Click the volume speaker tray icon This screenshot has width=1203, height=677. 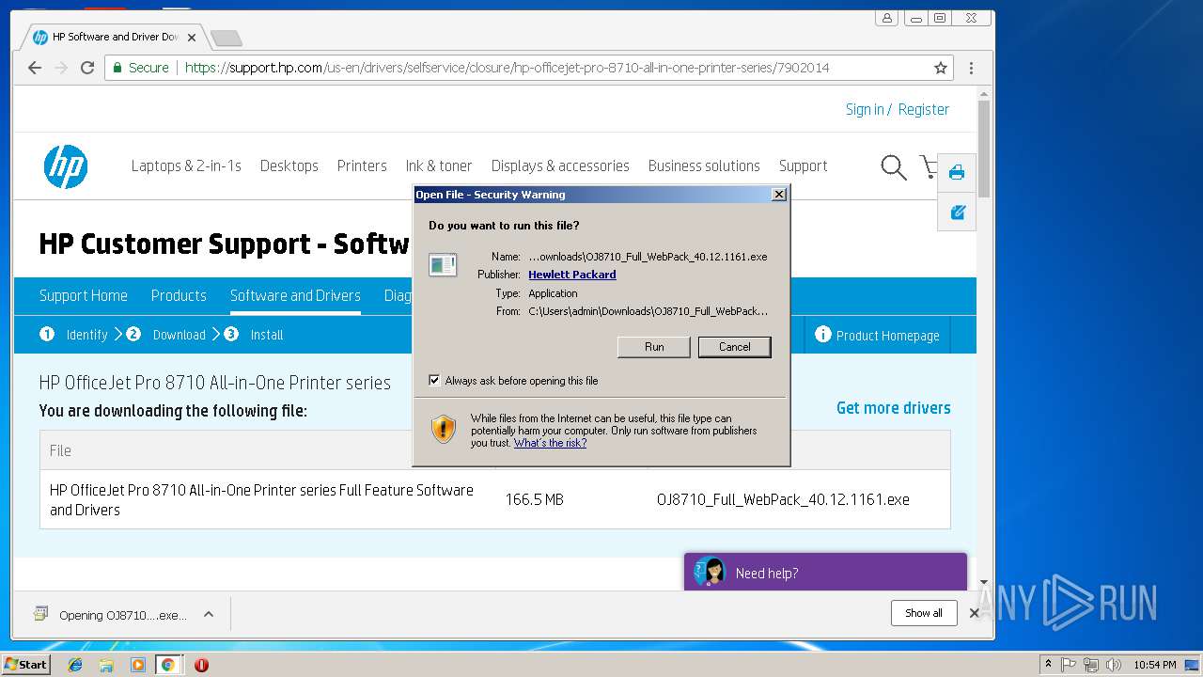tap(1114, 665)
